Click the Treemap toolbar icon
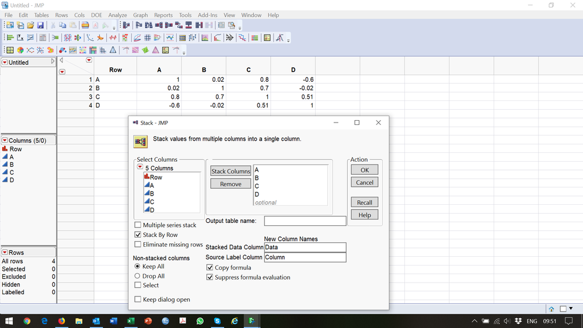 [93, 50]
